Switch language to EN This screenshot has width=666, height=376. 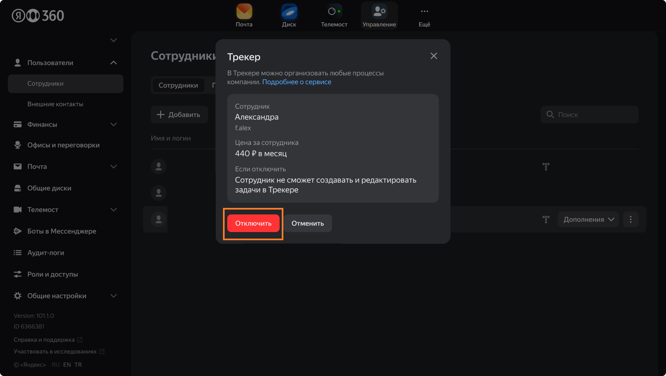(x=67, y=365)
